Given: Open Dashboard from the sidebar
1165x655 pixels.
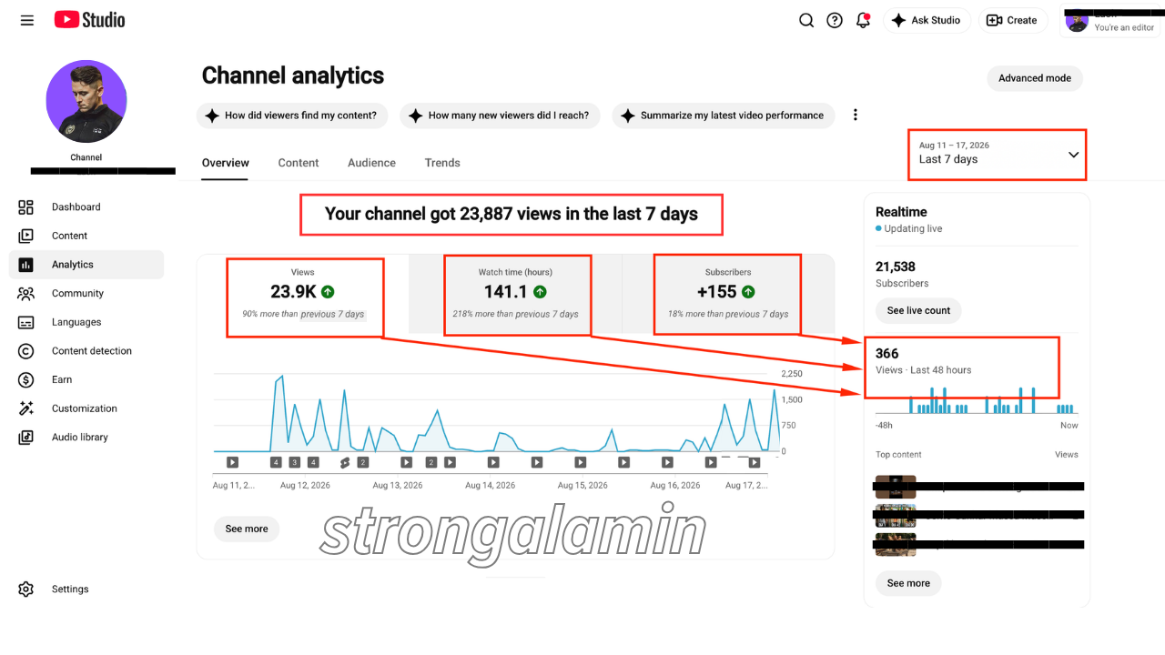Looking at the screenshot, I should [86, 207].
